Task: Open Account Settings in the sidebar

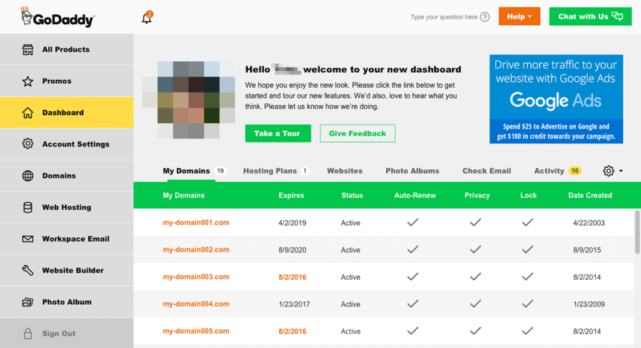Action: [x=66, y=144]
